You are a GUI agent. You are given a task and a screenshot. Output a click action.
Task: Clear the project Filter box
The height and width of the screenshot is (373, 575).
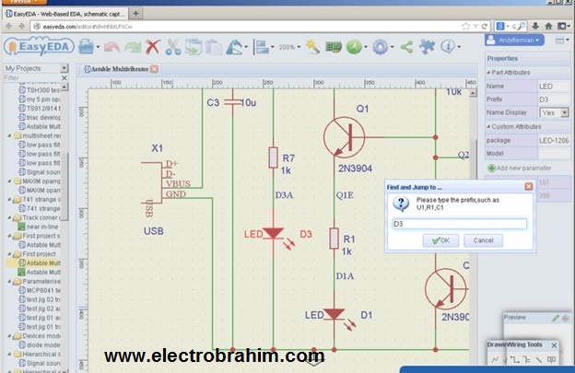pos(65,77)
